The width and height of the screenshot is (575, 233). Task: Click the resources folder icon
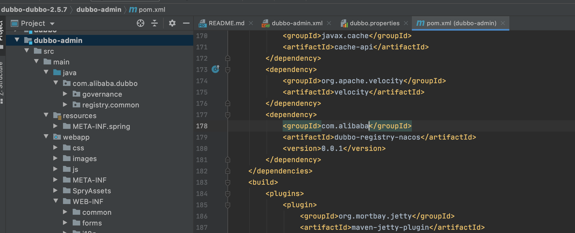[57, 116]
